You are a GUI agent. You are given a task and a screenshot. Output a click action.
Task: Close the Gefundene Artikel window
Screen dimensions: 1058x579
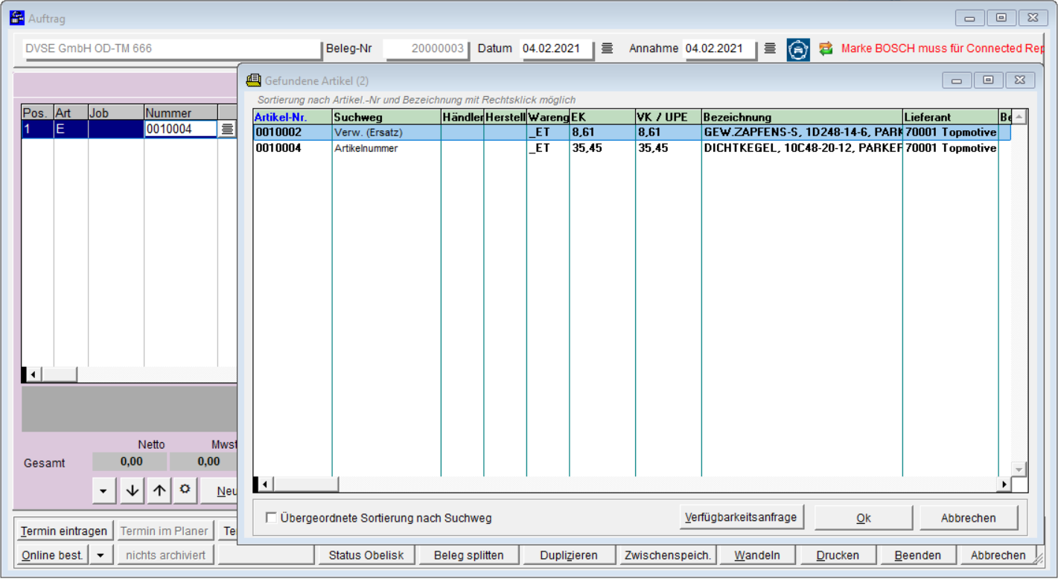pos(1020,80)
